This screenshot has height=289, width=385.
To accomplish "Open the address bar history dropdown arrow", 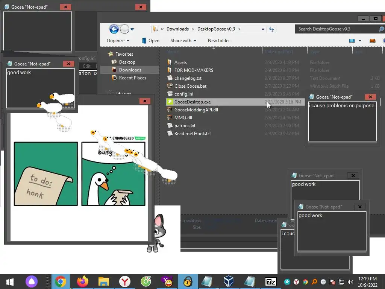I will (263, 29).
